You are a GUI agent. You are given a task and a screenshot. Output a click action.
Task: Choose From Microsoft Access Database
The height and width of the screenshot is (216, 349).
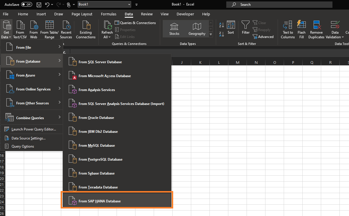tap(117, 76)
